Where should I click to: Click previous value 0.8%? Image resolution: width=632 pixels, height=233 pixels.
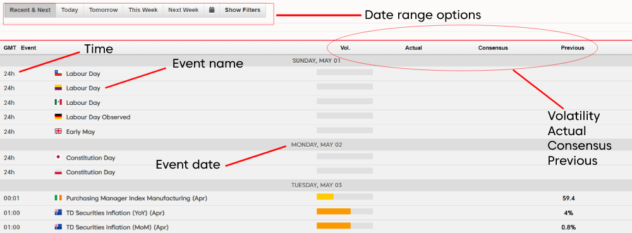click(568, 227)
